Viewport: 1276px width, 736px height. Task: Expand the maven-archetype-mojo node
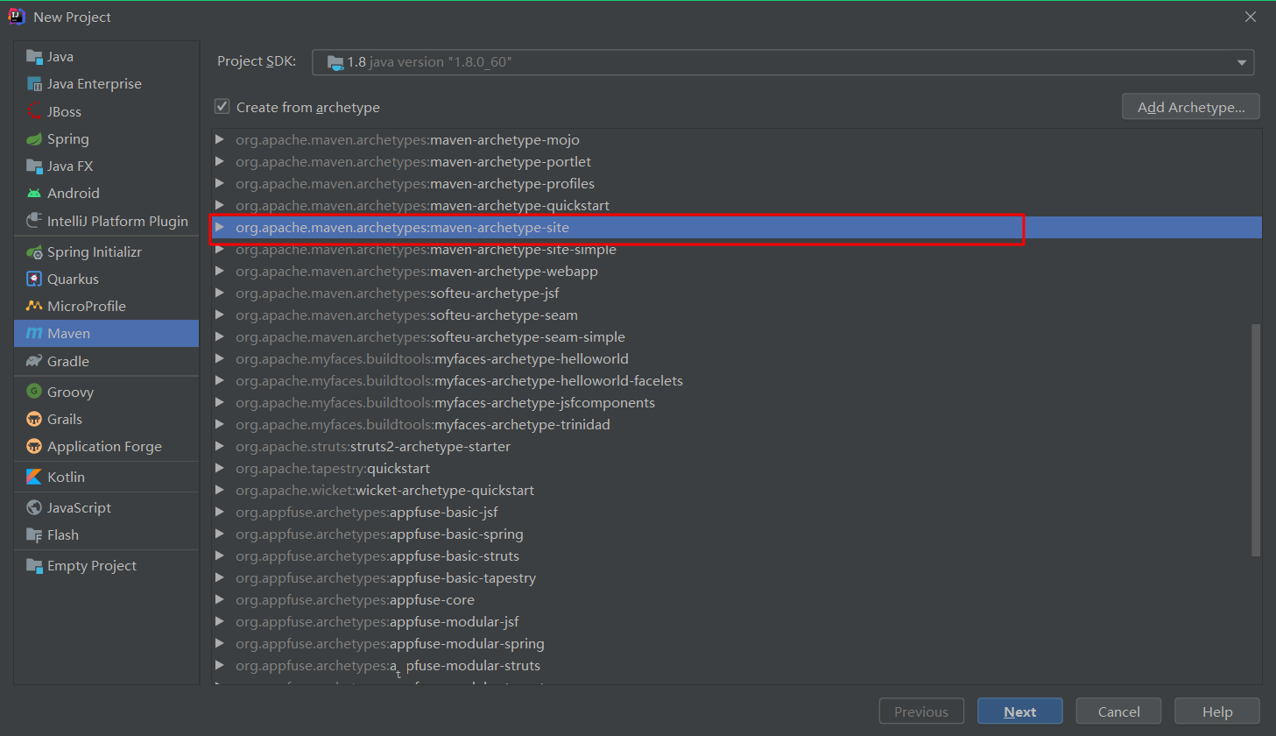(x=220, y=139)
